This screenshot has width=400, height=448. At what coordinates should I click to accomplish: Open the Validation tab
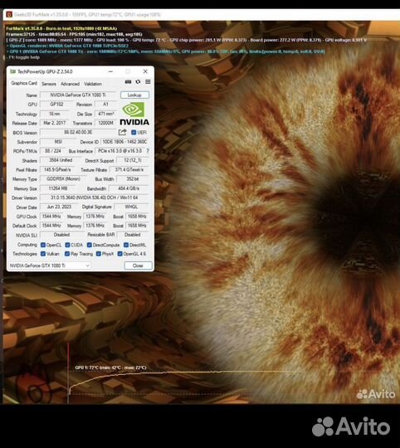93,84
